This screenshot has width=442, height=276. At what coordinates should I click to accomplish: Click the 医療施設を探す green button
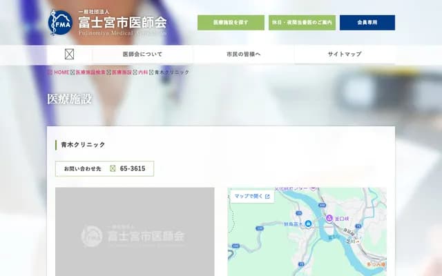point(231,23)
